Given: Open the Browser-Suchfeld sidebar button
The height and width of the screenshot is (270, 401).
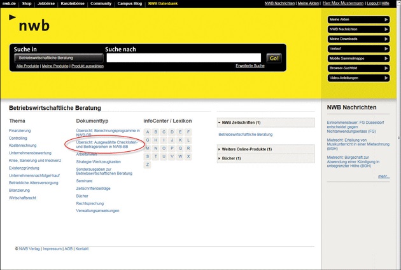Looking at the screenshot, I should (358, 68).
